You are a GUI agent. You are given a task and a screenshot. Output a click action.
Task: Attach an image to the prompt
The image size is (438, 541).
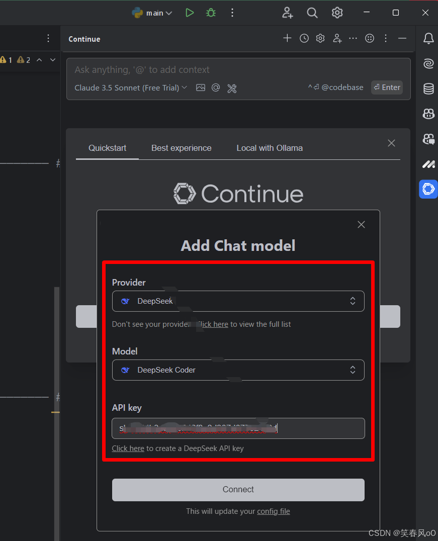click(201, 87)
